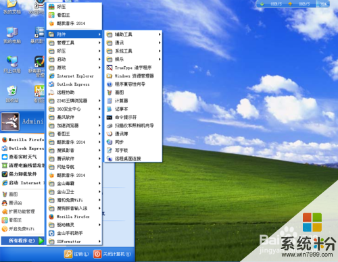Open 强力卸载软件 shortcut
The height and width of the screenshot is (262, 338).
click(x=22, y=174)
